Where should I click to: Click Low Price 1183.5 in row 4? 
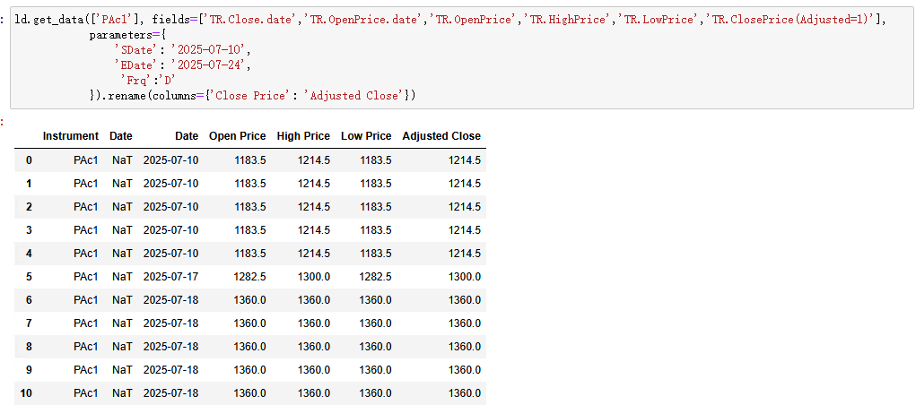pyautogui.click(x=376, y=254)
